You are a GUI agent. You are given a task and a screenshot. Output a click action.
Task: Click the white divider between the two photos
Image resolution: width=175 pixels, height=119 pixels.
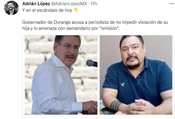pyautogui.click(x=99, y=75)
